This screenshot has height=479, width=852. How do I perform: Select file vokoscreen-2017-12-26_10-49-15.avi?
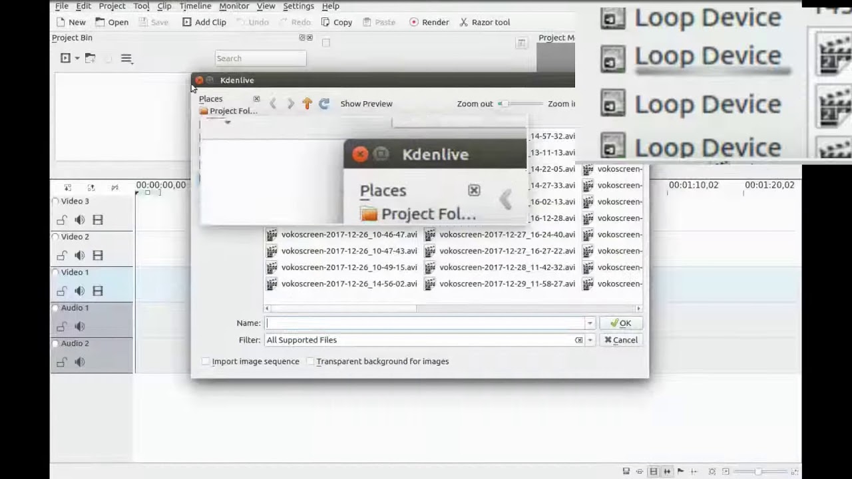pos(342,267)
